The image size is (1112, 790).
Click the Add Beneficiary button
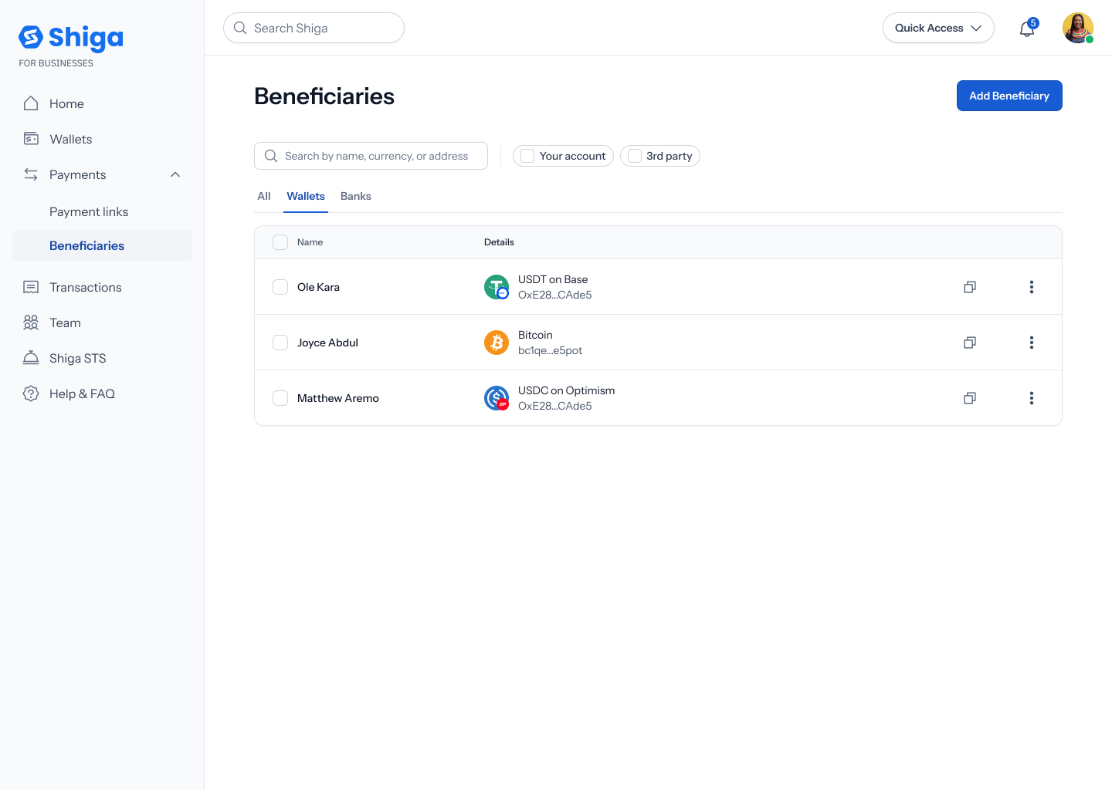coord(1009,96)
